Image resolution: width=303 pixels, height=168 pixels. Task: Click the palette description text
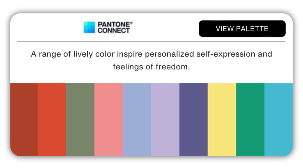coord(151,60)
